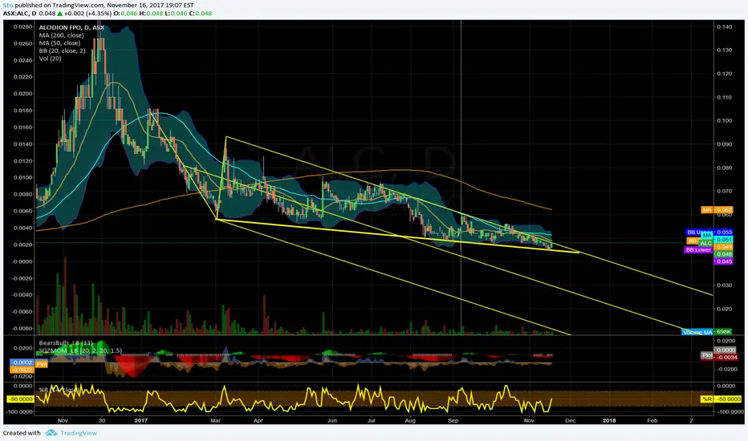Select the "BearsBulls_LB (13)" indicator legend

[66, 343]
